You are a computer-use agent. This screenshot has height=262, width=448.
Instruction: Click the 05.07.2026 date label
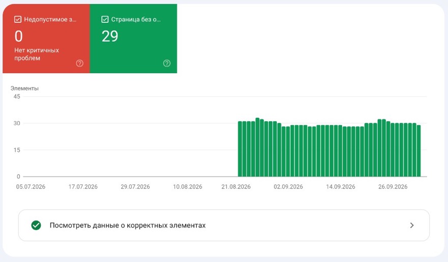[31, 187]
